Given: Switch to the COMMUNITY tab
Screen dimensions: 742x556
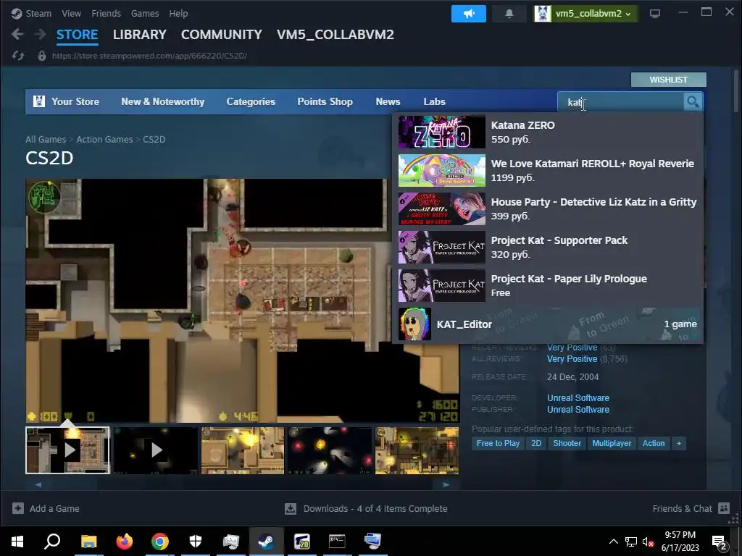Looking at the screenshot, I should coord(222,35).
